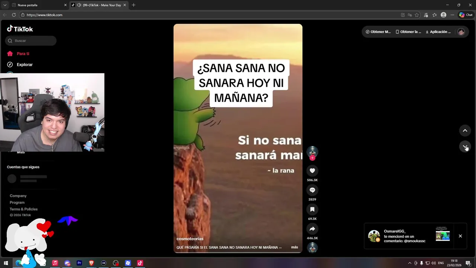Viewport: 476px width, 268px height.
Task: Click the address bar URL tiktok.com
Action: click(x=44, y=15)
